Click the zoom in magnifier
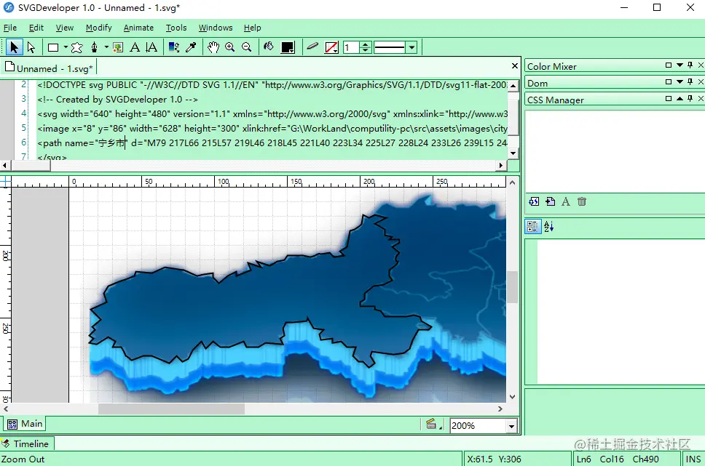The height and width of the screenshot is (466, 705). (x=229, y=47)
